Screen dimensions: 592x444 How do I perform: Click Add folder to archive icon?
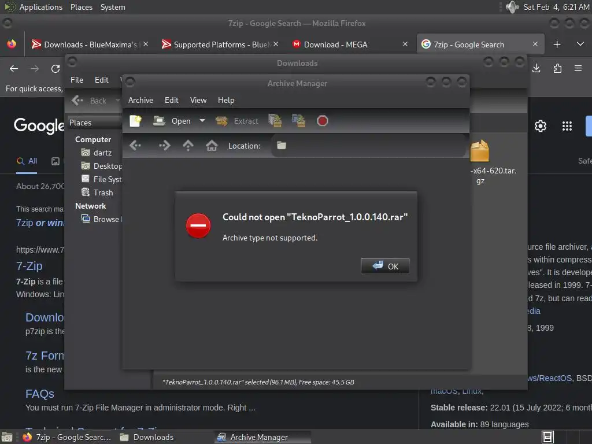pos(299,121)
